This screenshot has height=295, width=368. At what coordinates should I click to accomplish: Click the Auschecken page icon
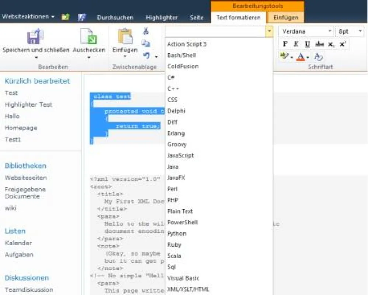(x=88, y=37)
